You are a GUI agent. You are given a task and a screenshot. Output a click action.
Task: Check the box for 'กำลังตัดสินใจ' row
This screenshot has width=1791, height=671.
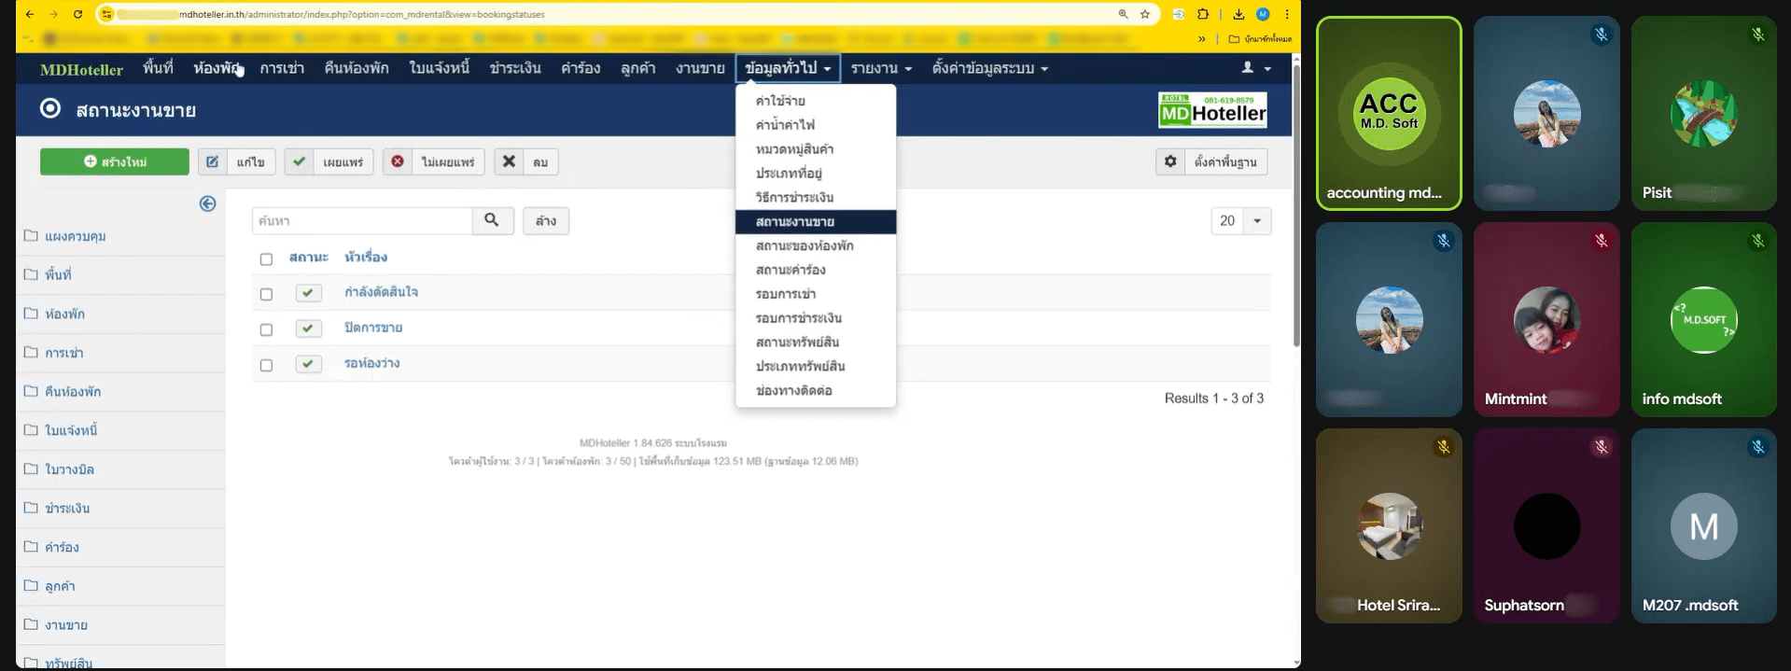point(266,294)
